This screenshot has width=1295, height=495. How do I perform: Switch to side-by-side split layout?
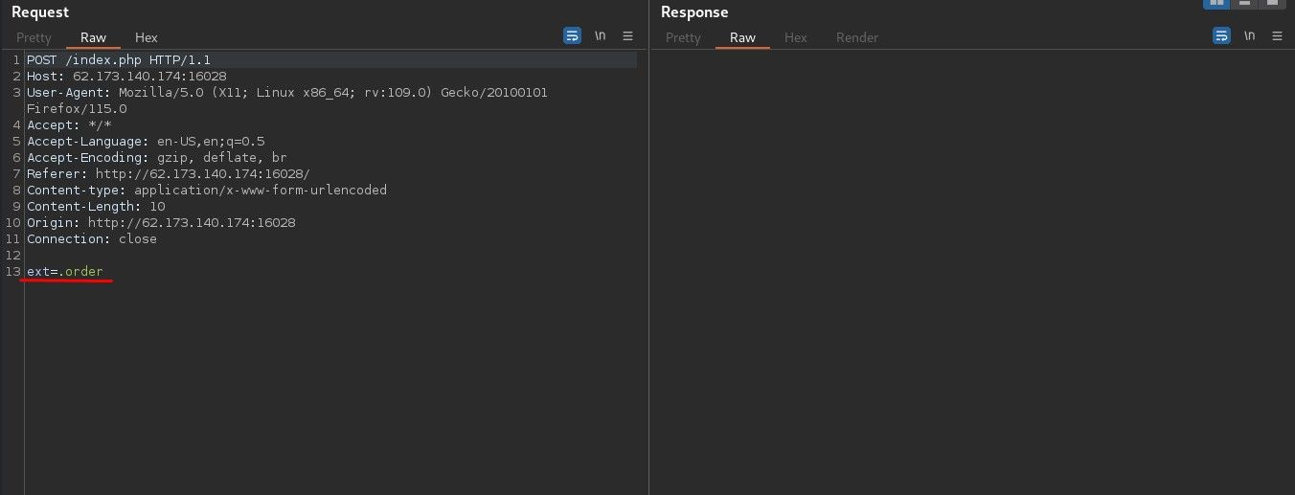1216,4
